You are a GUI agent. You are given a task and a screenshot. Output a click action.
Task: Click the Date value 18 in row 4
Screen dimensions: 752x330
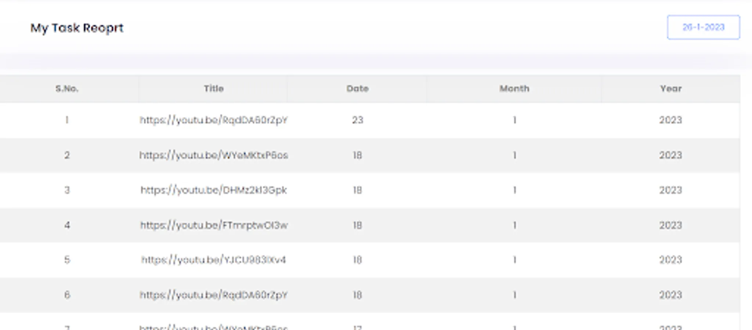[x=358, y=225]
